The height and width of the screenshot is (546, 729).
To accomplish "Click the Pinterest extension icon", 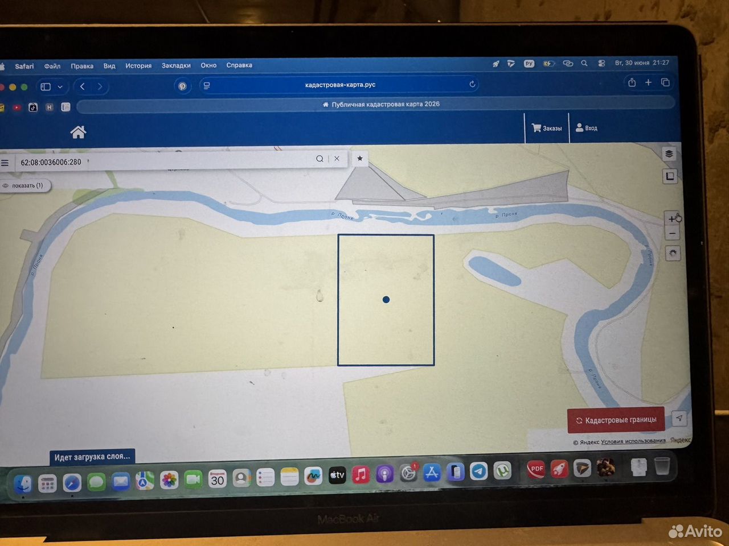I will tap(182, 86).
